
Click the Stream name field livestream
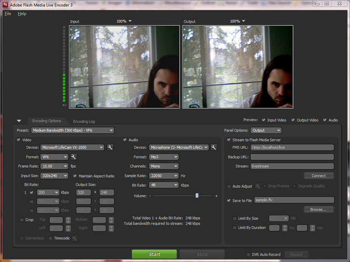pos(292,166)
